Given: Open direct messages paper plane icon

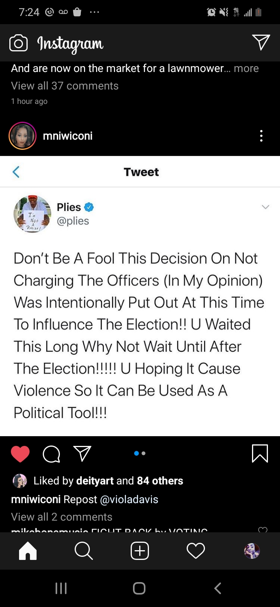Looking at the screenshot, I should (x=261, y=42).
